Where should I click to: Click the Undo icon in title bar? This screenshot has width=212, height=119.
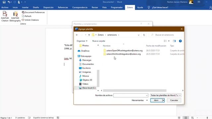pyautogui.click(x=9, y=2)
